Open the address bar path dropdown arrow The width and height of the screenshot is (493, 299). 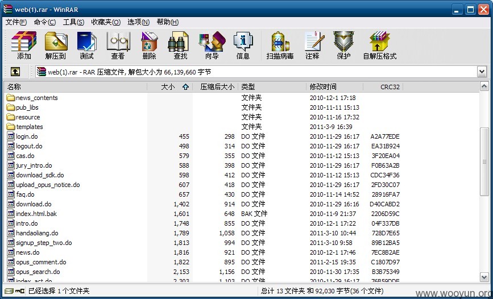pyautogui.click(x=482, y=72)
